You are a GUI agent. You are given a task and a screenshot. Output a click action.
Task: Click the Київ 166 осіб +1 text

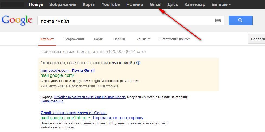[x=79, y=86]
